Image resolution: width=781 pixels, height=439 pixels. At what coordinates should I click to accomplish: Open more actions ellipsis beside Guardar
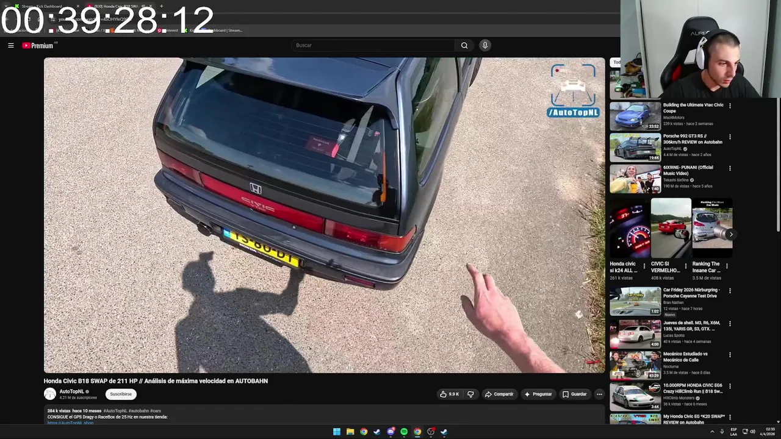(599, 394)
